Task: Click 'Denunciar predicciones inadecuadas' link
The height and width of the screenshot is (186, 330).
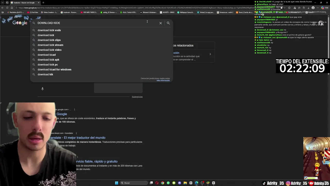Action: coord(155,78)
